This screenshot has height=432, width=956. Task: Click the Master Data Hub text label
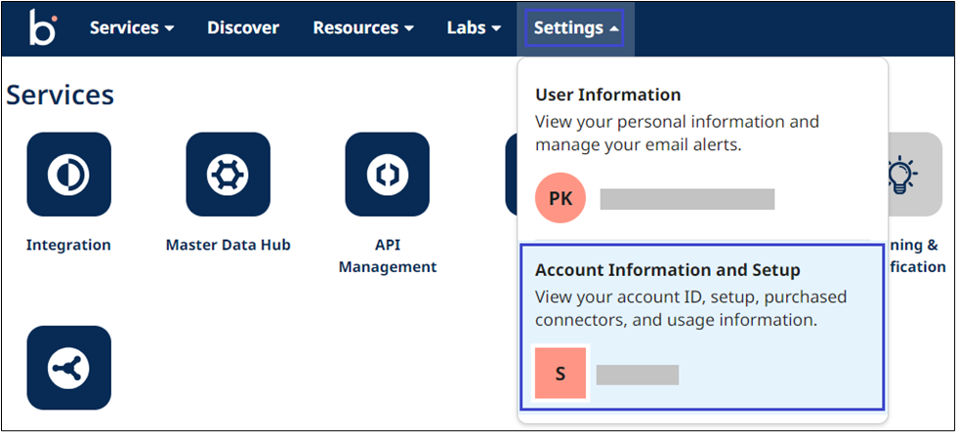[228, 245]
